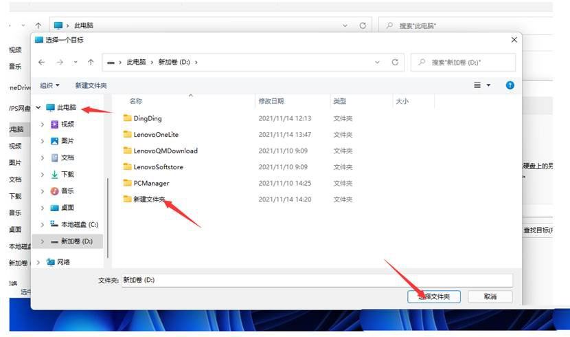Select the LenovoSoftstore folder
The width and height of the screenshot is (570, 337).
(x=158, y=167)
